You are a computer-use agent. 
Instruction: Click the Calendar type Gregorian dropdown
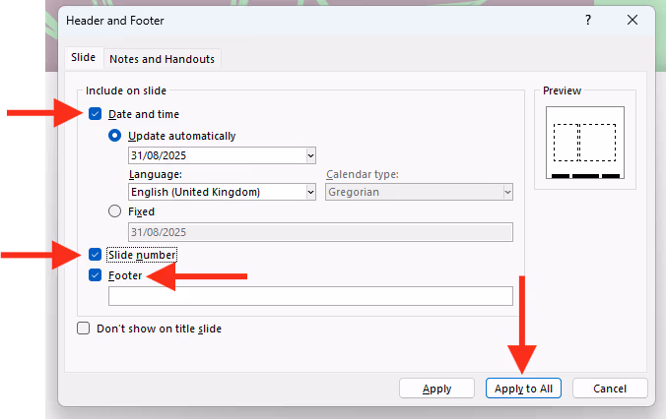click(x=419, y=193)
